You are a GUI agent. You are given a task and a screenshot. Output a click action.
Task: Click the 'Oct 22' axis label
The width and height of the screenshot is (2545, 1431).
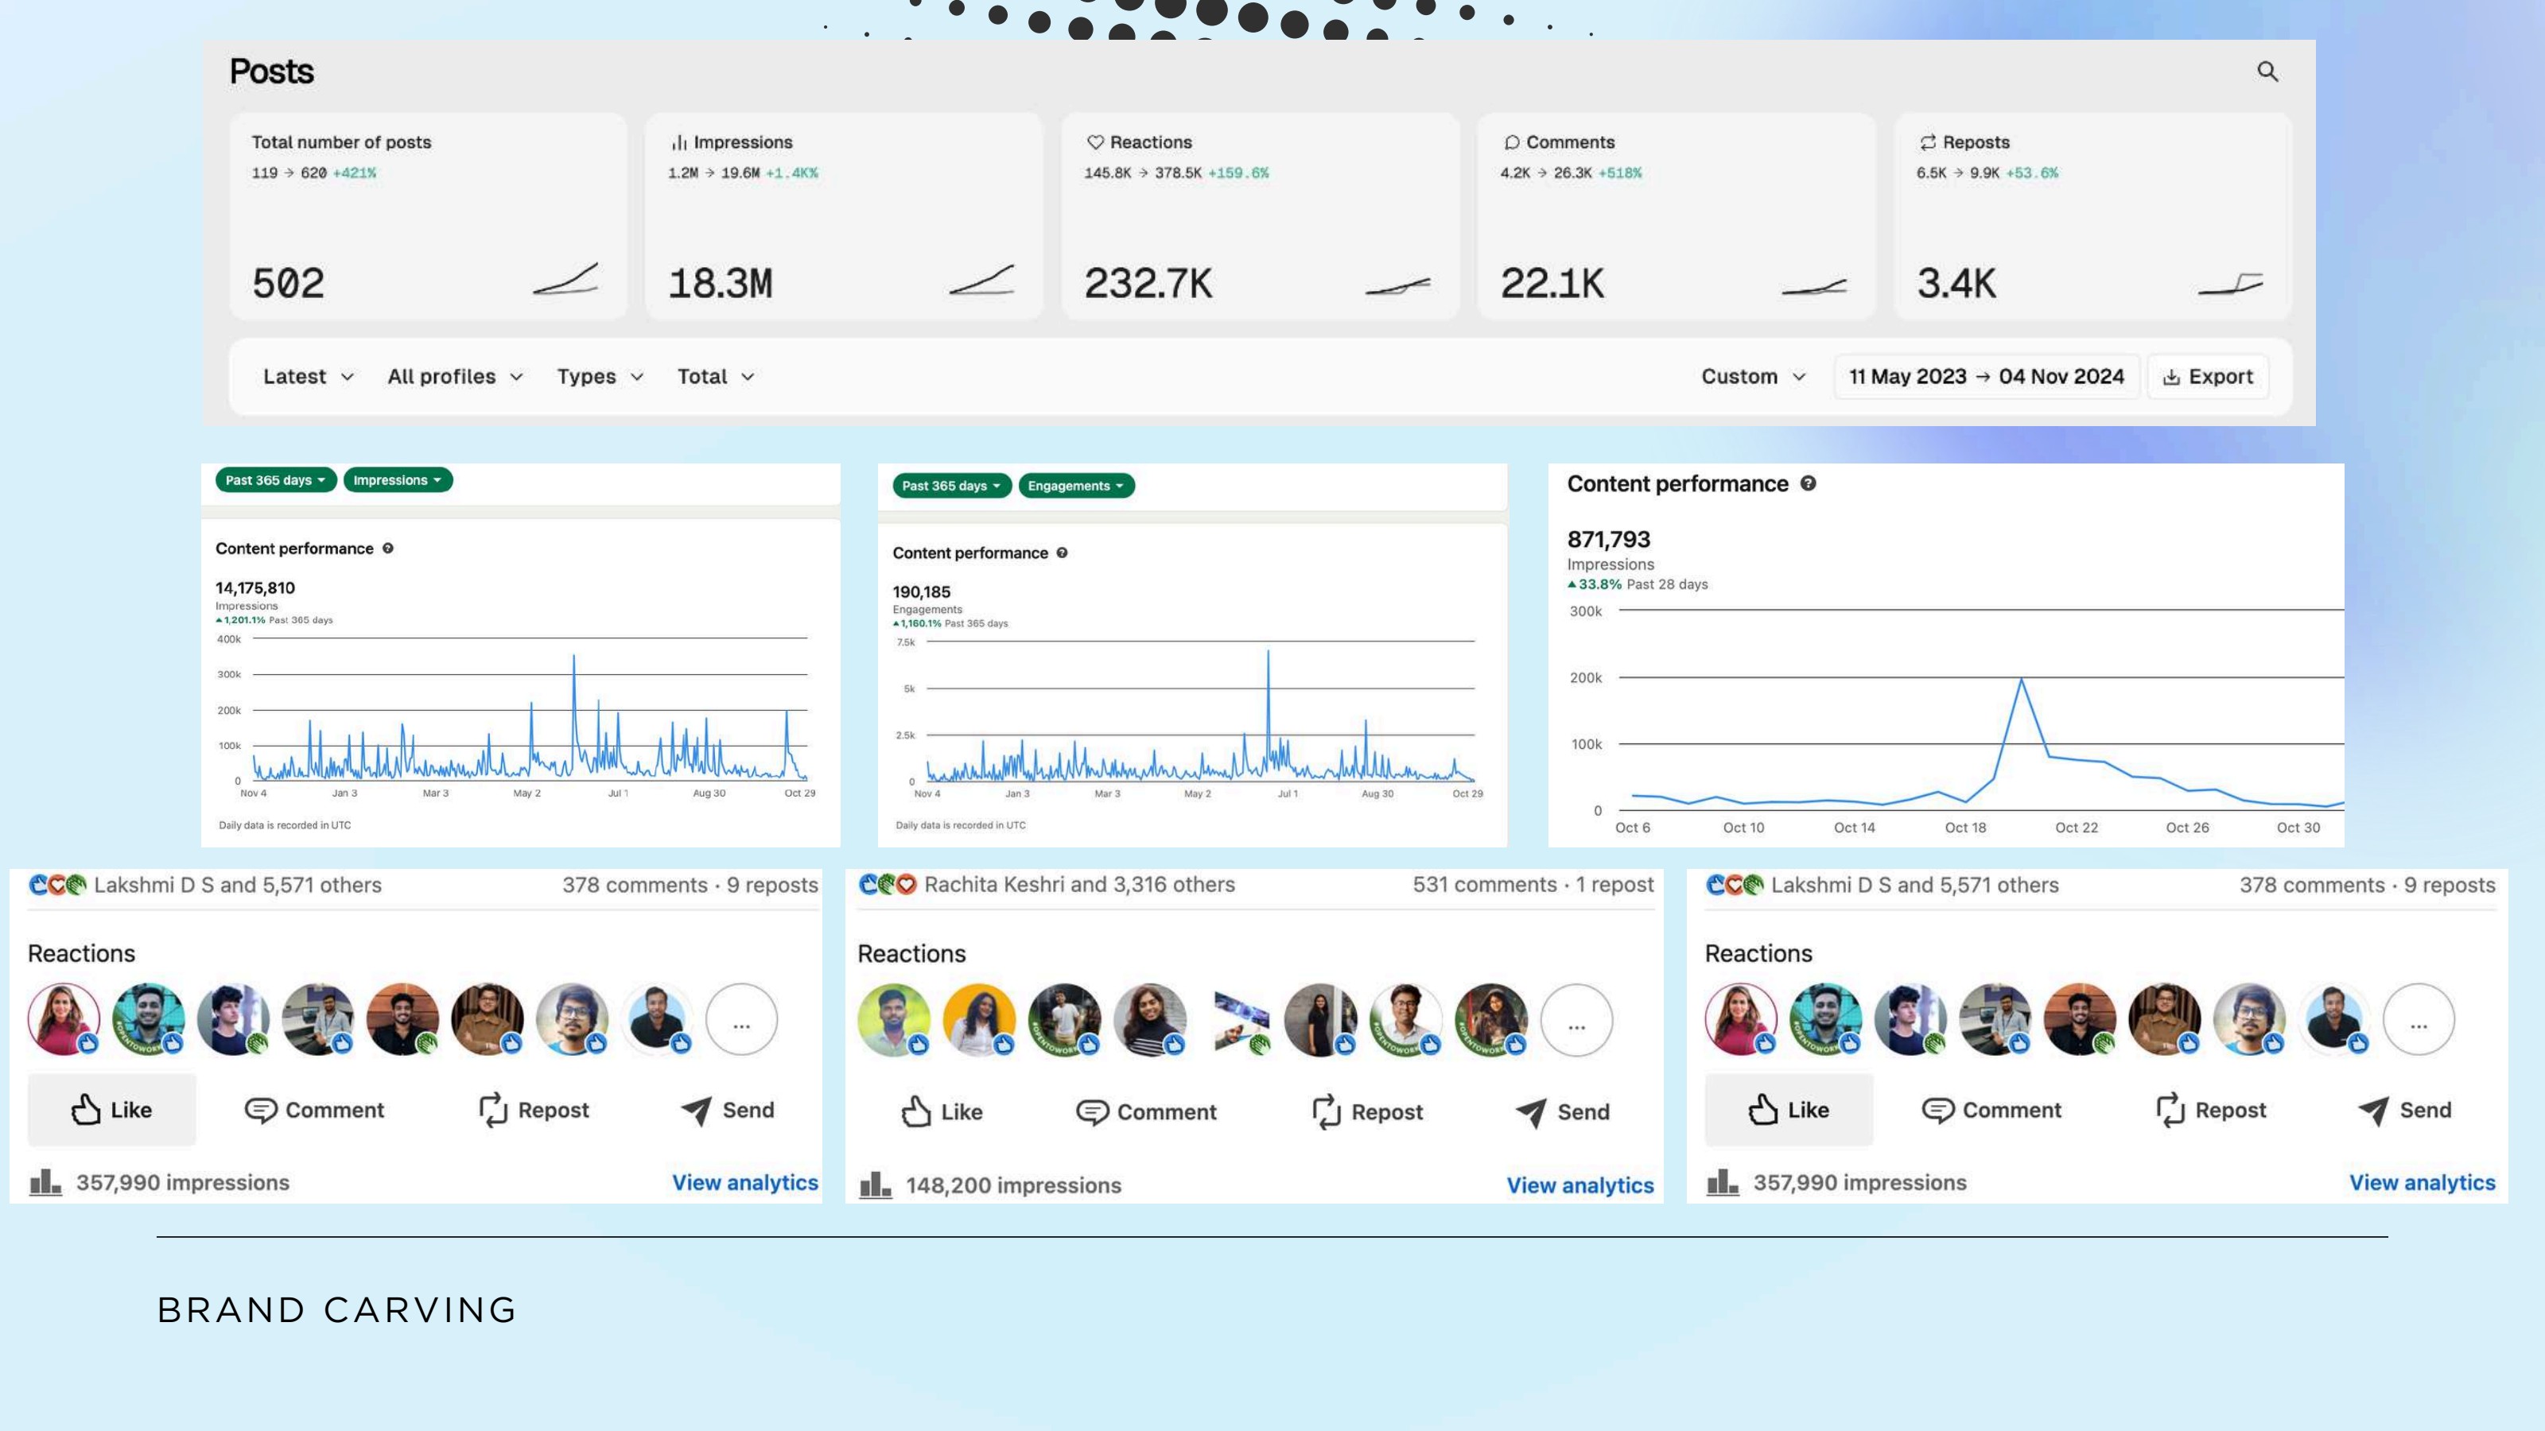tap(2076, 828)
